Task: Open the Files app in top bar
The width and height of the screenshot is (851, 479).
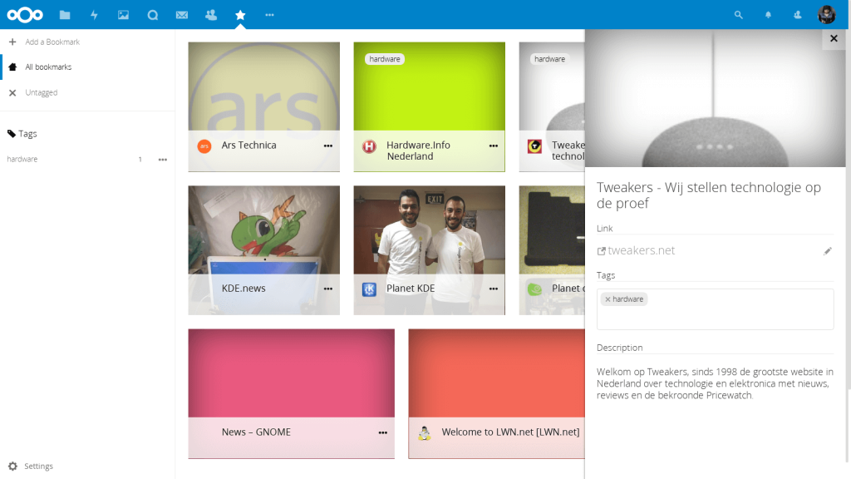Action: pos(65,15)
